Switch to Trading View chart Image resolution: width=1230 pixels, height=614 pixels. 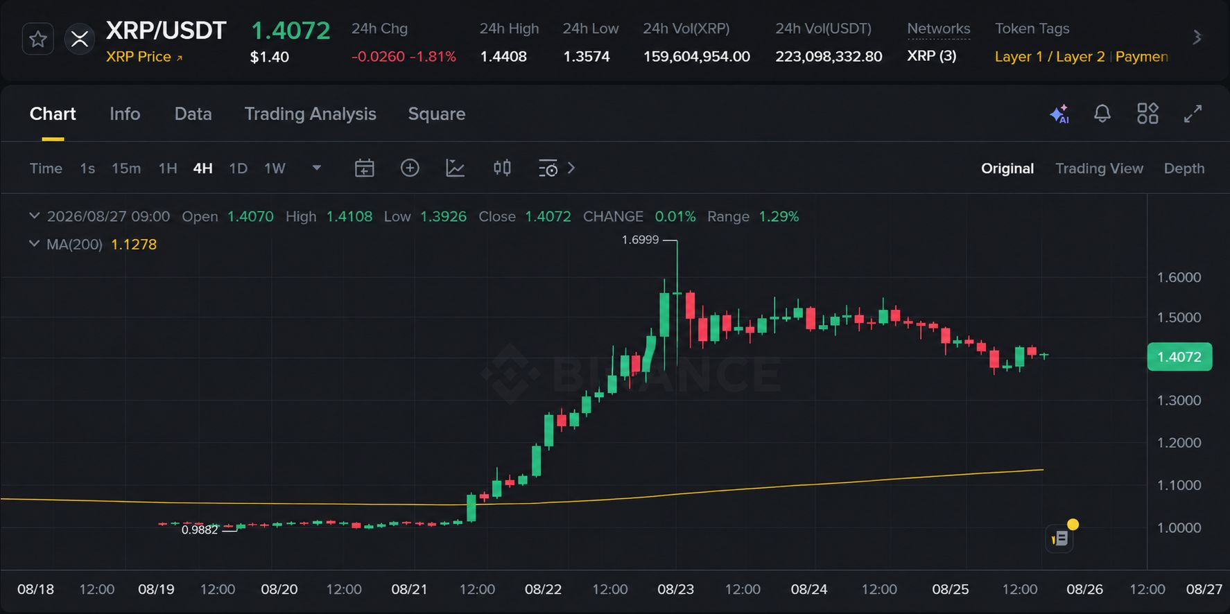(1099, 168)
